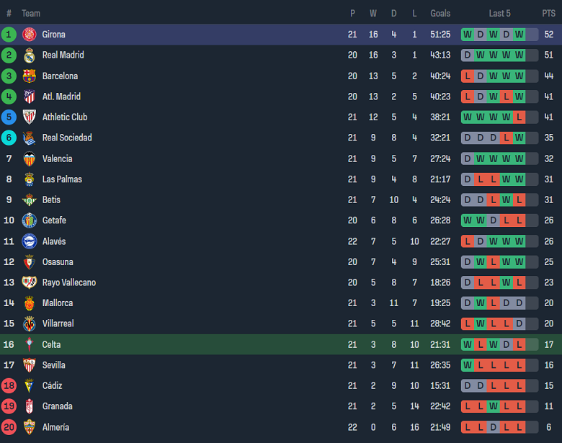Open the Las Palmas team link
Viewport: 562px width, 443px height.
(x=62, y=179)
